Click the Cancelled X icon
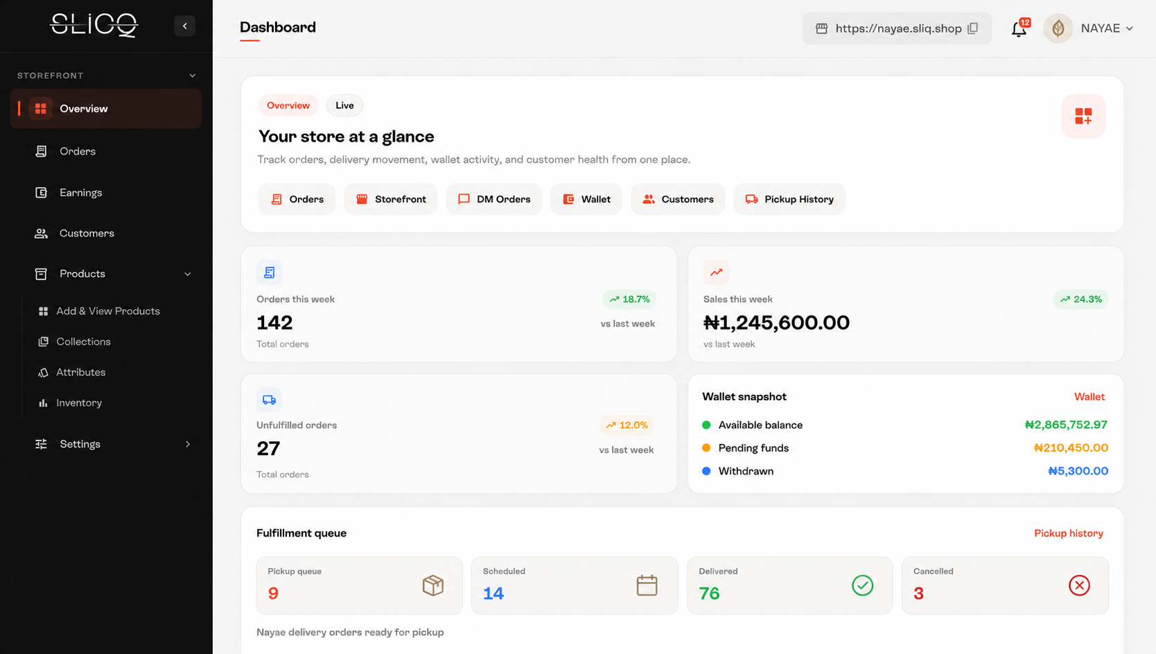Screen dimensions: 1156x654 click(1079, 585)
